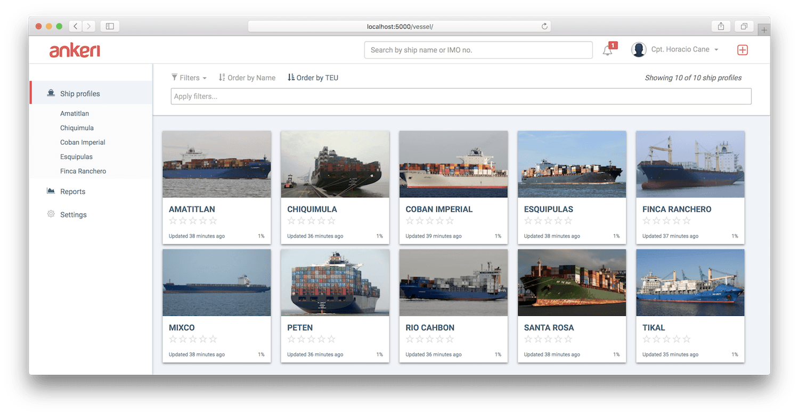The width and height of the screenshot is (799, 416).
Task: Click the 1% value on MIXCO card
Action: pos(261,354)
